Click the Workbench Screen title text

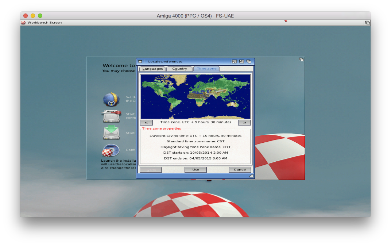coord(44,23)
